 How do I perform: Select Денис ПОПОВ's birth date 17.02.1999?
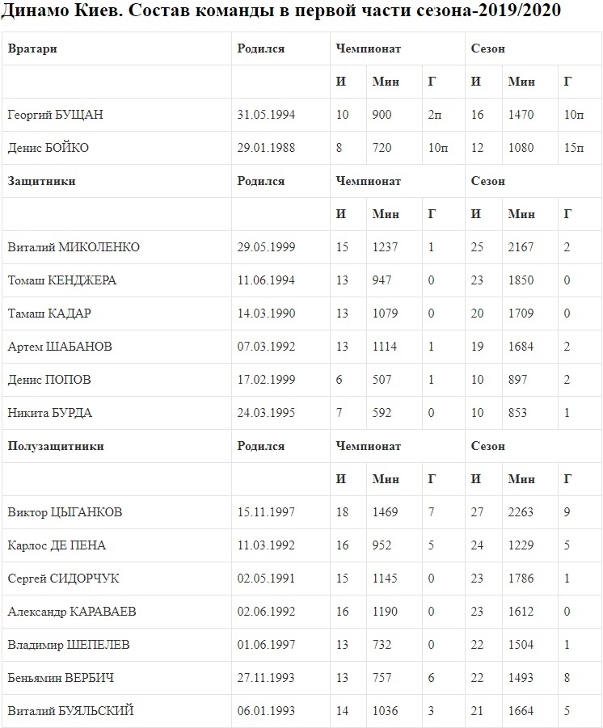tap(266, 380)
